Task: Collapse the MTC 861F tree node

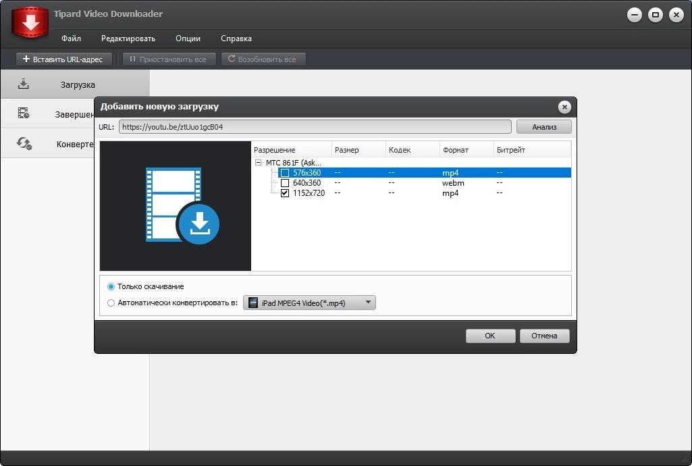Action: coord(258,162)
